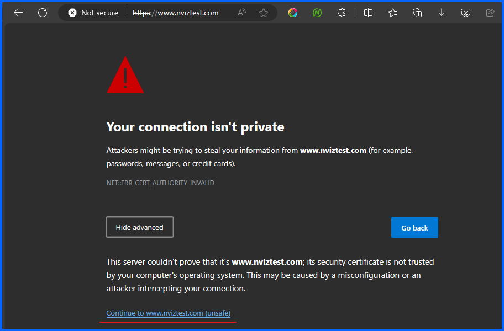Follow the Continue to www.nviztest.com (unsafe) link
Image resolution: width=504 pixels, height=331 pixels.
pos(168,313)
